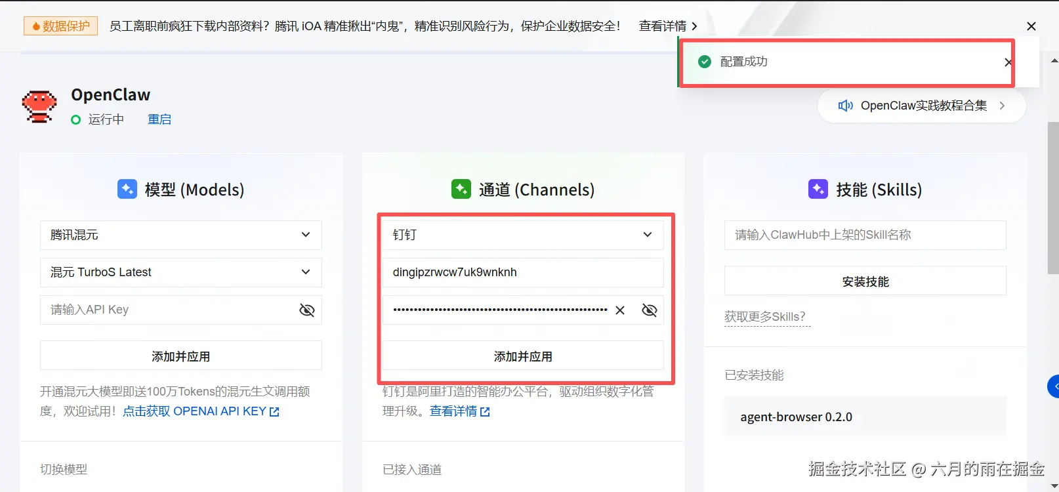1059x492 pixels.
Task: Open the 钉钉 channel dropdown
Action: click(x=523, y=235)
